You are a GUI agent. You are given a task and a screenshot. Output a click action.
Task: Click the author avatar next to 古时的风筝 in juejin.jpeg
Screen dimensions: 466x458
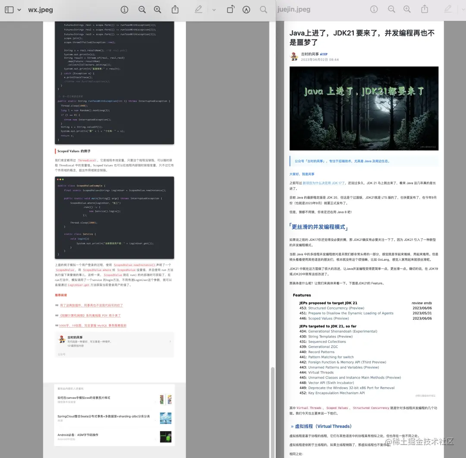pyautogui.click(x=294, y=57)
